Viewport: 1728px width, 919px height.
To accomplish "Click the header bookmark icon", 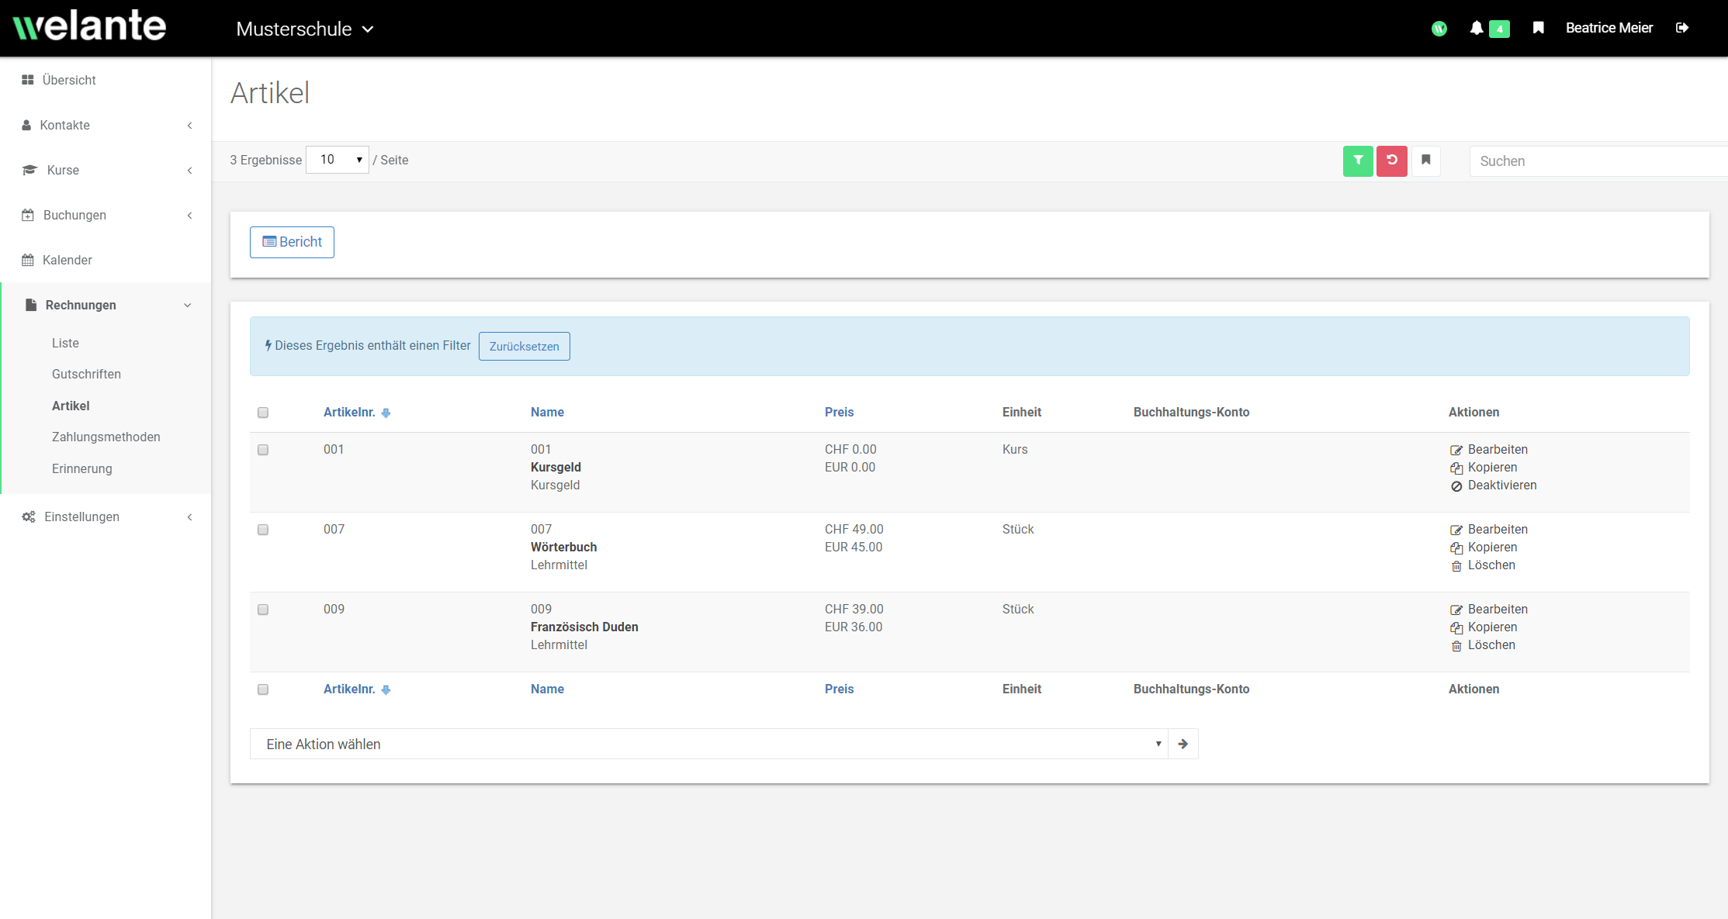I will (1539, 28).
